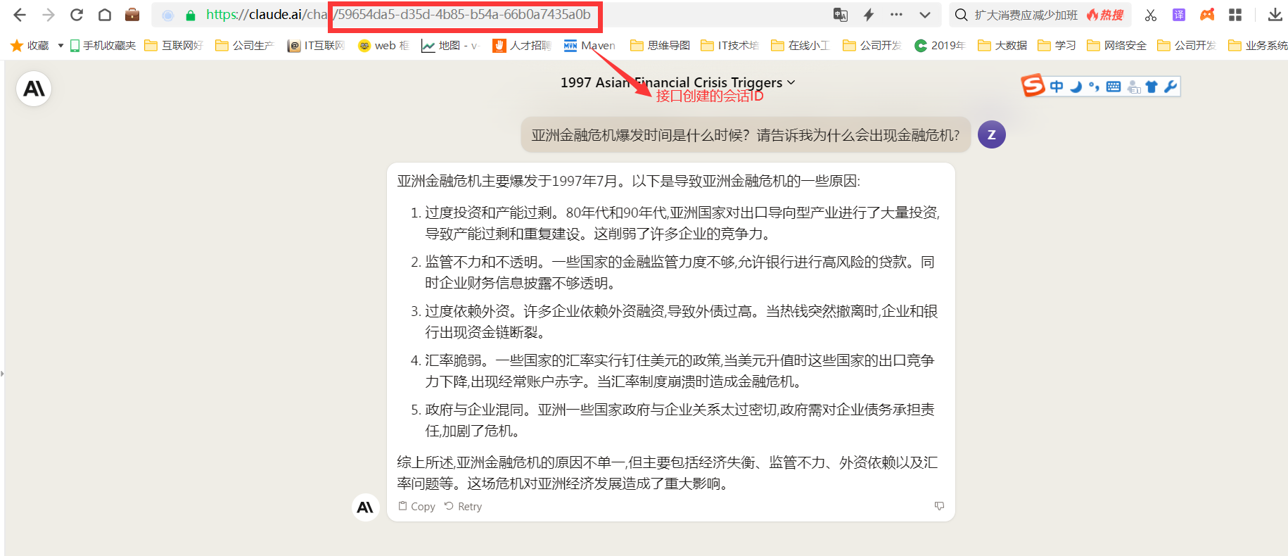Click the text 政府与企业混同
1288x556 pixels.
(474, 410)
